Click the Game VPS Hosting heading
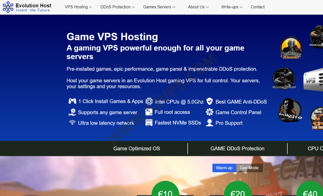The image size is (323, 196). [x=112, y=37]
